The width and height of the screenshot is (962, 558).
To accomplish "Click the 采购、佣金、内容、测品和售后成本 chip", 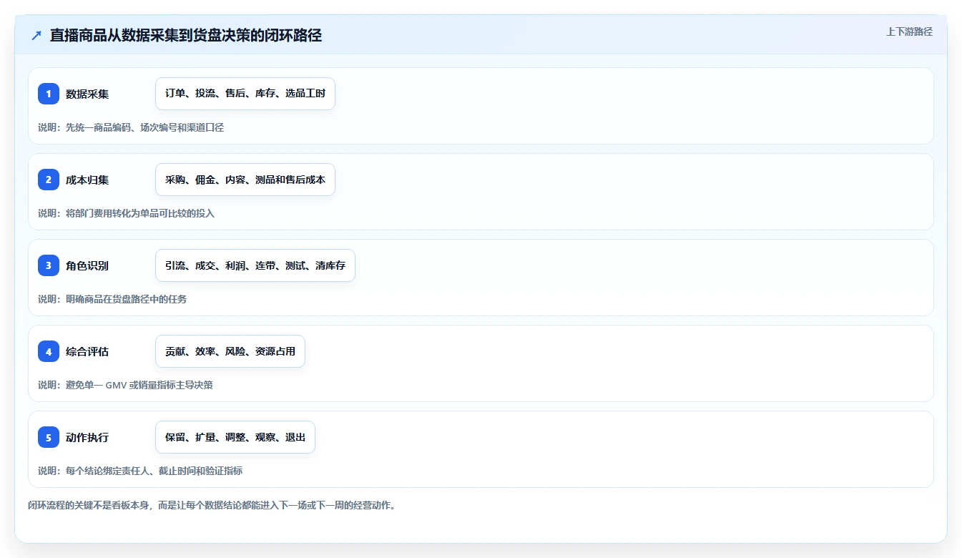I will [245, 180].
